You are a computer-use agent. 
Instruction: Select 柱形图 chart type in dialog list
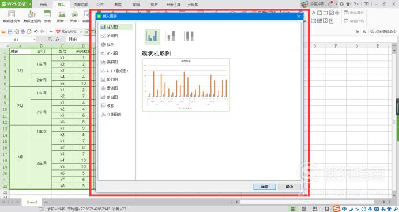pos(116,27)
